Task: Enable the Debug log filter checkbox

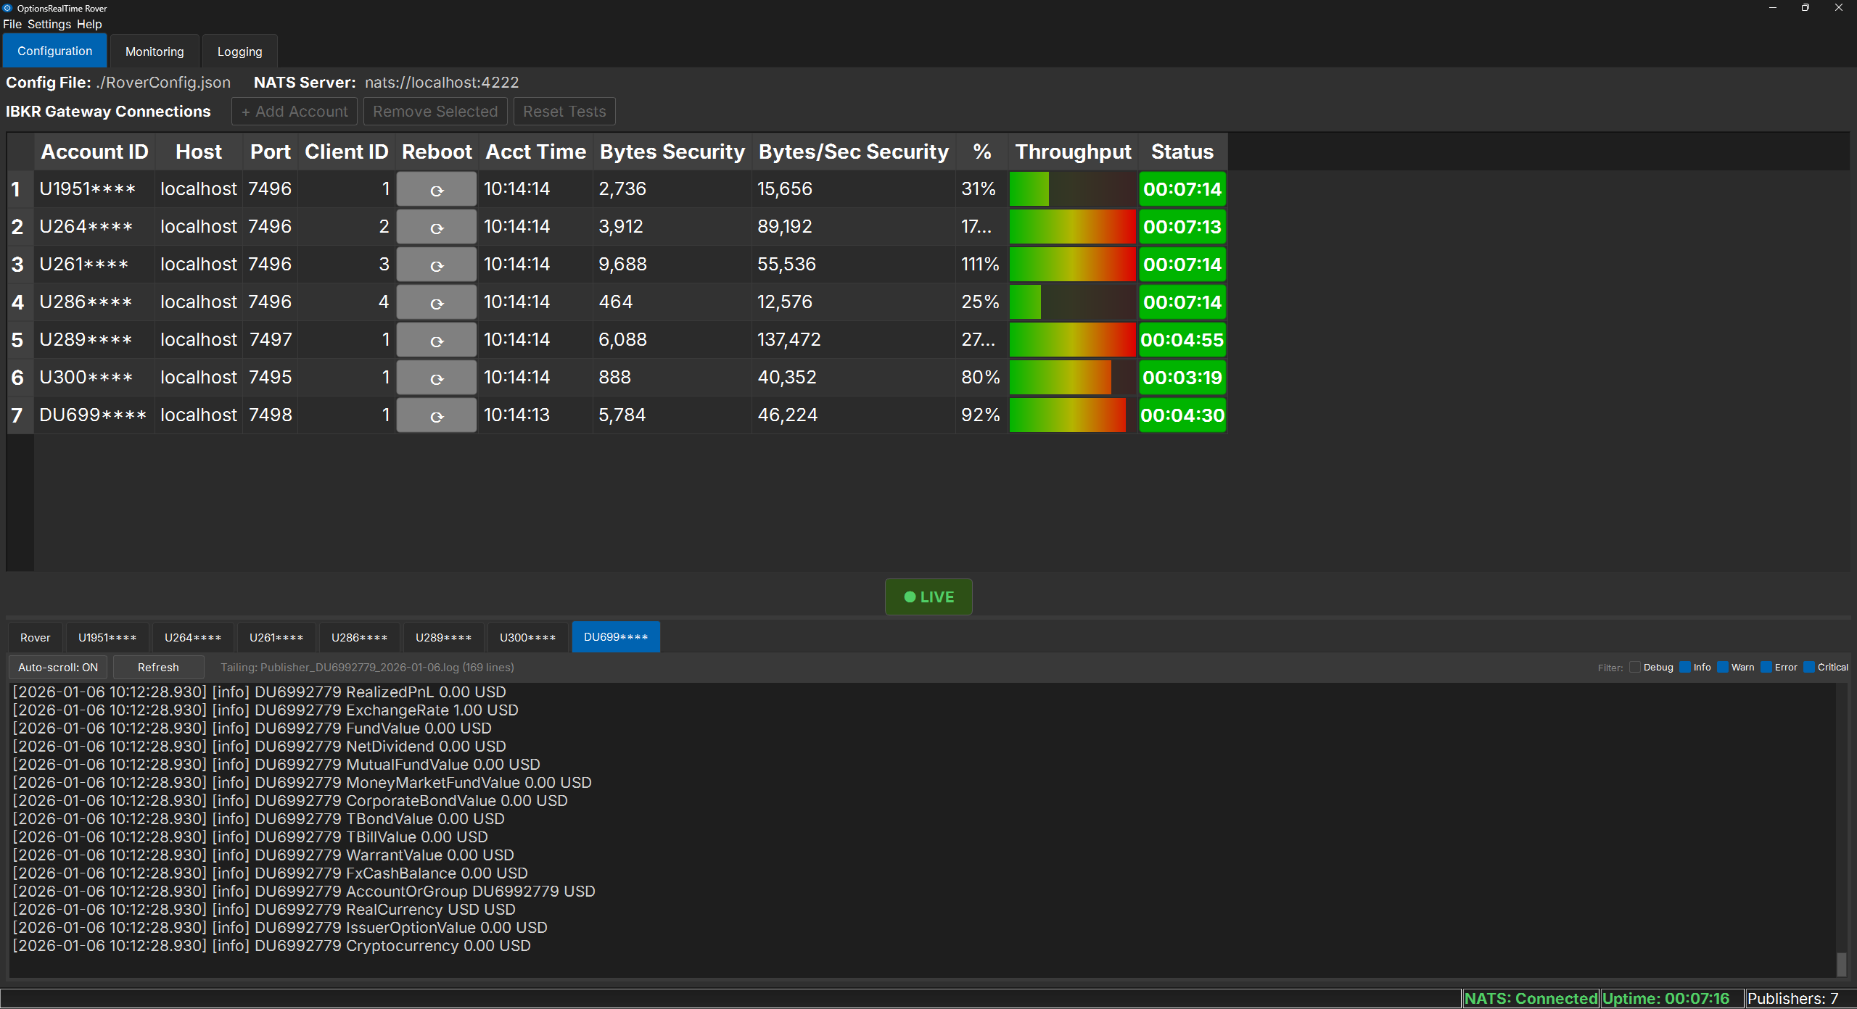Action: (x=1635, y=668)
